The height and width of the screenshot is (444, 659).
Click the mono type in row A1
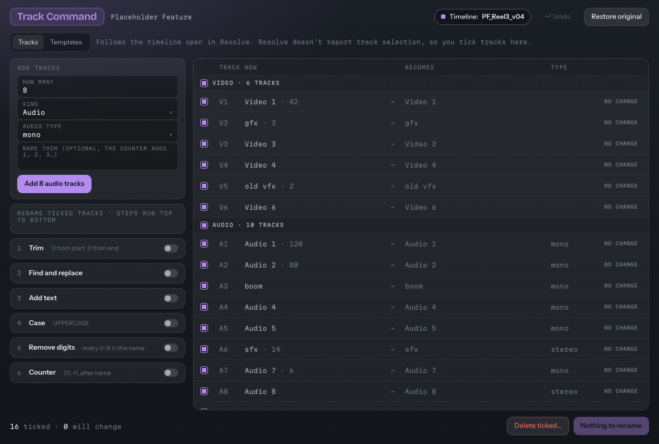click(x=559, y=244)
